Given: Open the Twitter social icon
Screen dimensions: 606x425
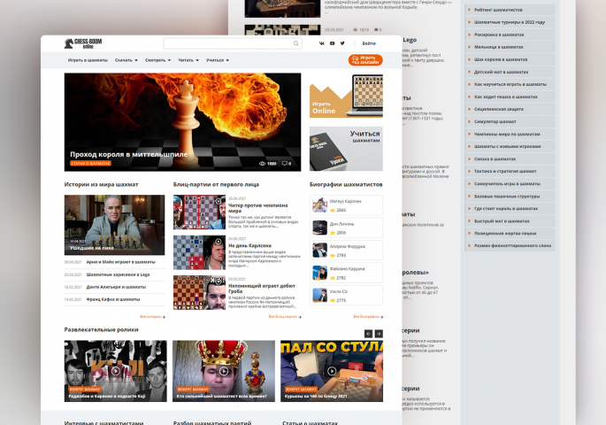Looking at the screenshot, I should (342, 43).
